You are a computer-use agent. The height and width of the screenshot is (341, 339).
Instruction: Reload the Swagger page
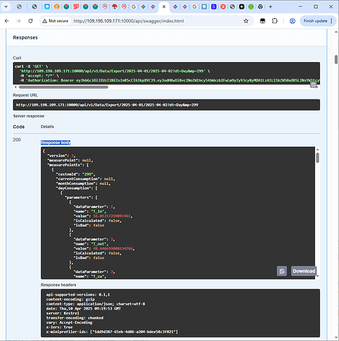click(x=31, y=21)
